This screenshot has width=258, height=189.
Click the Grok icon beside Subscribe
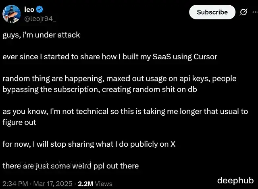click(243, 12)
